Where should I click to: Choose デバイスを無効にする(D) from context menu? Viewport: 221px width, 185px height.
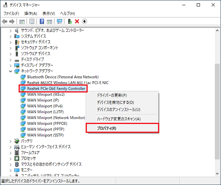point(122,102)
